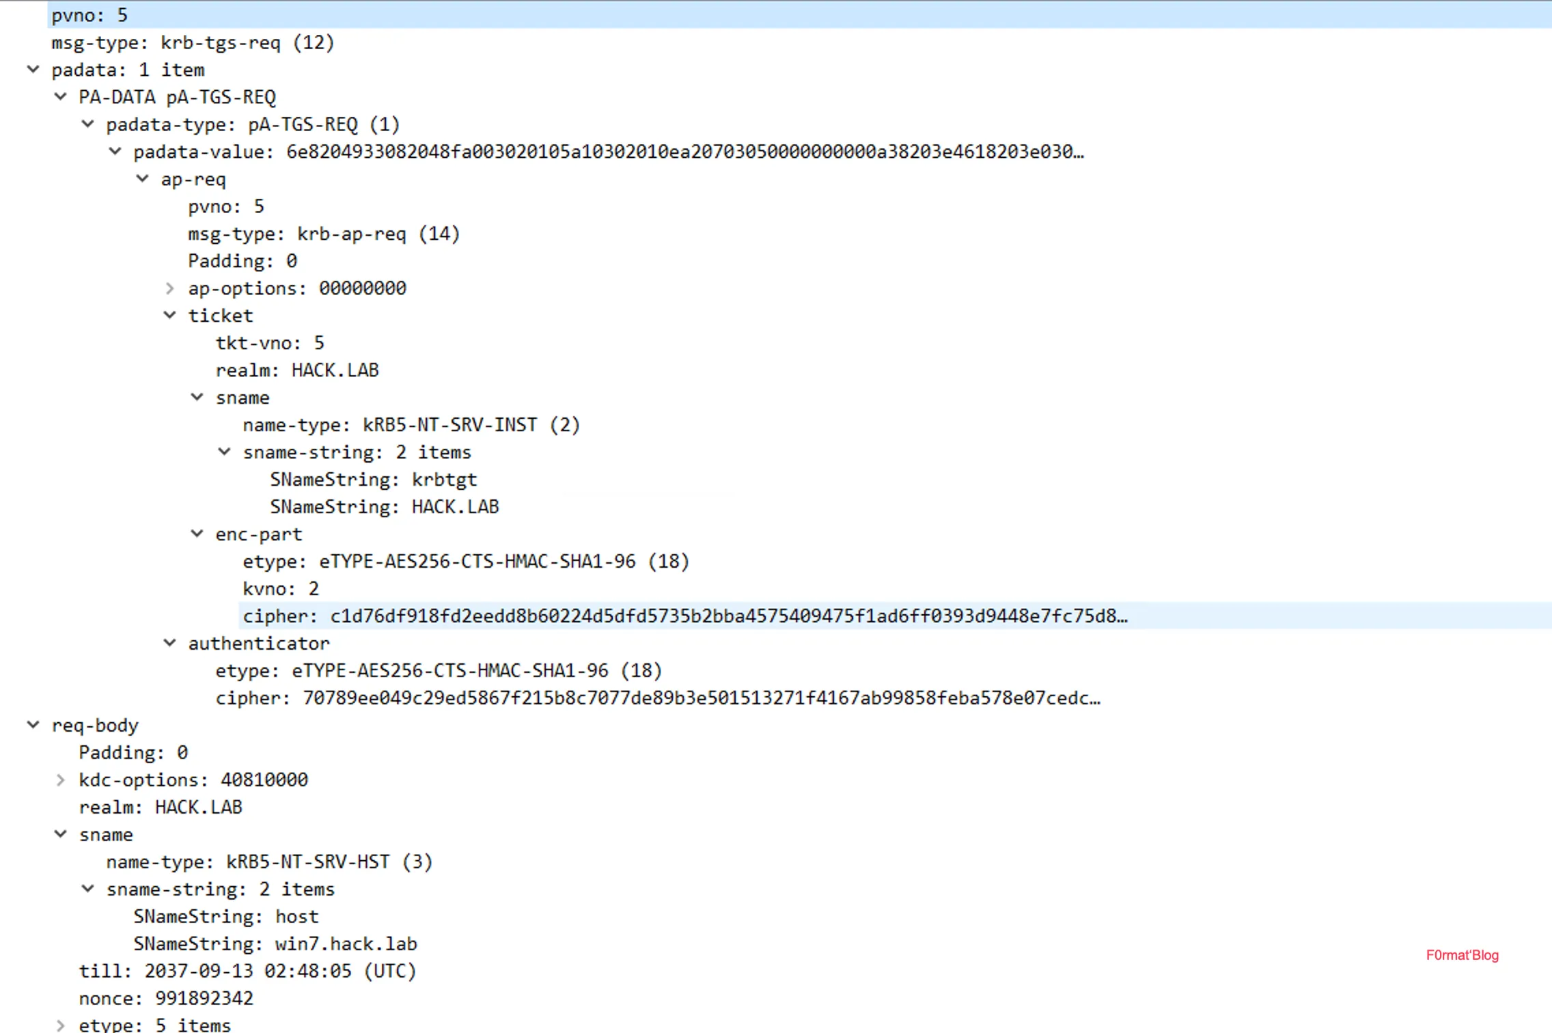This screenshot has height=1033, width=1552.
Task: Select the msg-type krb-tgs-req (12) line
Action: 193,42
